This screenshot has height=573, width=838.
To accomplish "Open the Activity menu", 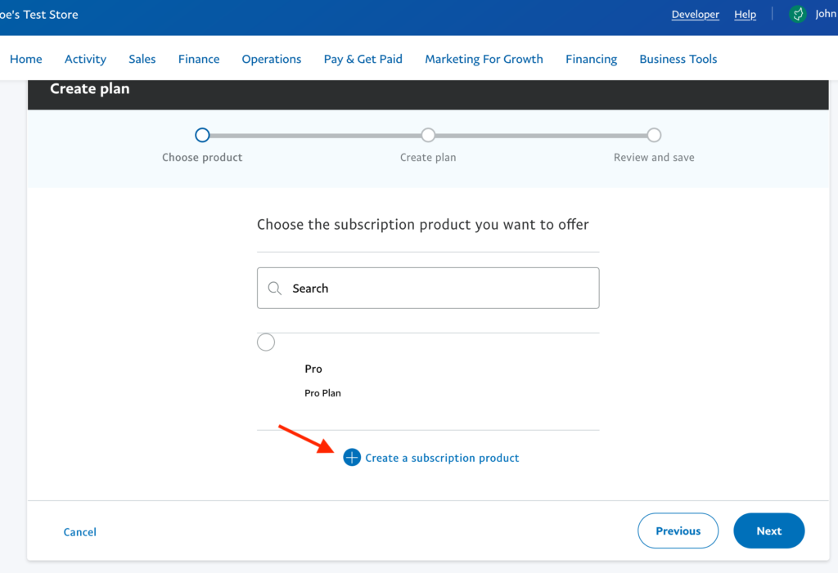I will coord(85,59).
